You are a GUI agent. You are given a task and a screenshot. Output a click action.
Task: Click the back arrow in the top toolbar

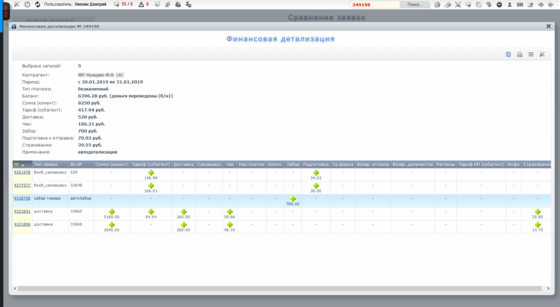pos(540,5)
